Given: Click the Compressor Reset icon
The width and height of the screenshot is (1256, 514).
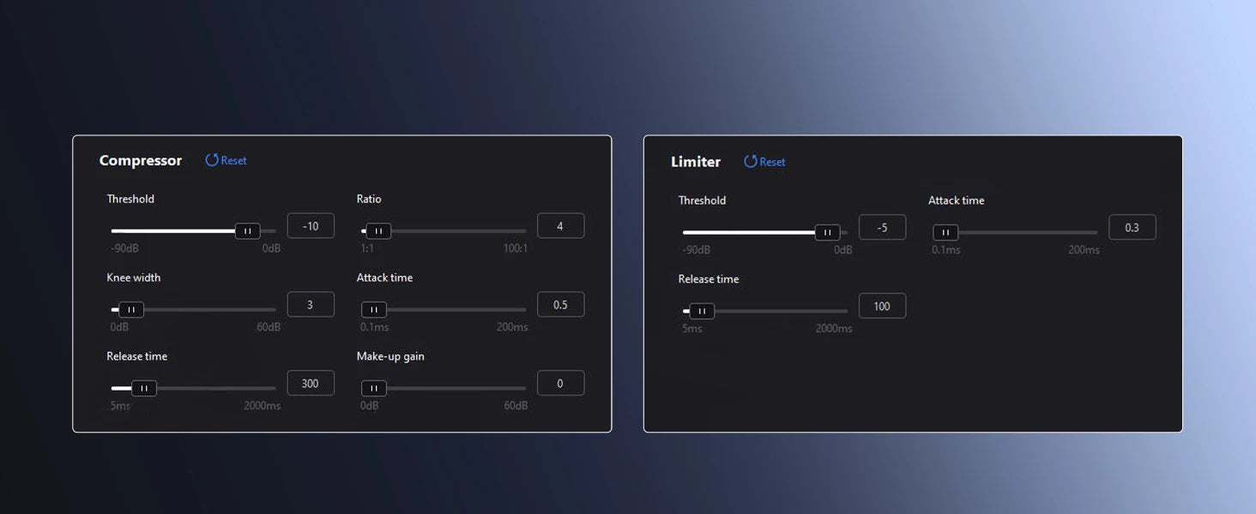Looking at the screenshot, I should click(x=212, y=160).
